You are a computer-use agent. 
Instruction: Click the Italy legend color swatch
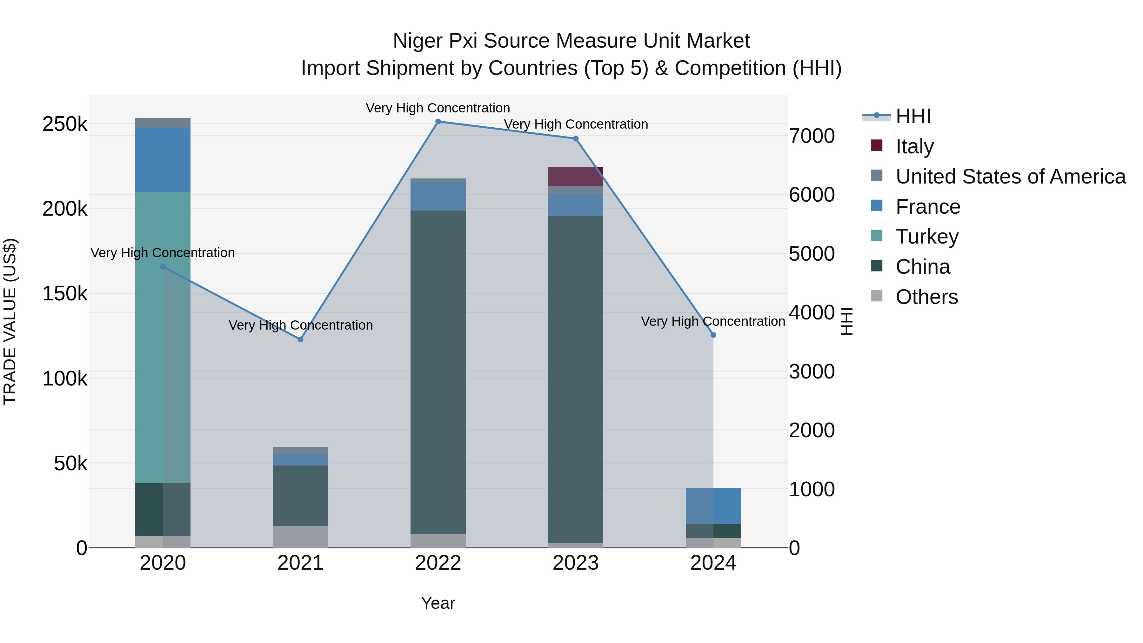coord(876,145)
